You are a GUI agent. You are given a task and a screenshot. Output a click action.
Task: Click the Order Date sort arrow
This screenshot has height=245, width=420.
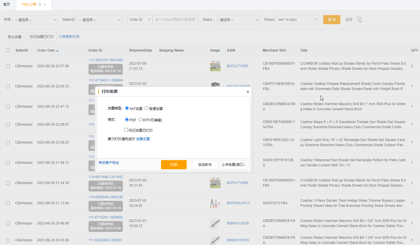pos(57,51)
